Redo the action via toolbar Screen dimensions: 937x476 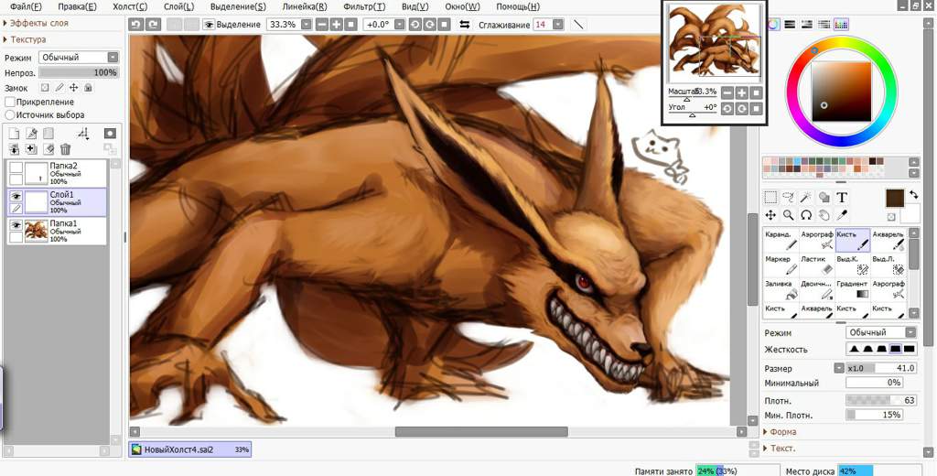pos(153,25)
